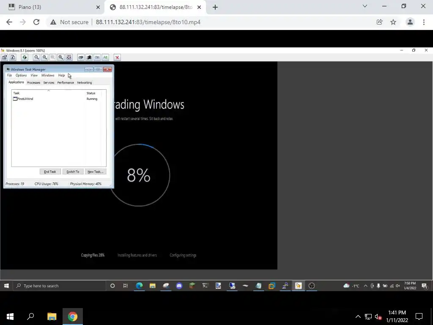This screenshot has width=433, height=325.
Task: Go back using Chrome's back arrow
Action: tap(9, 22)
